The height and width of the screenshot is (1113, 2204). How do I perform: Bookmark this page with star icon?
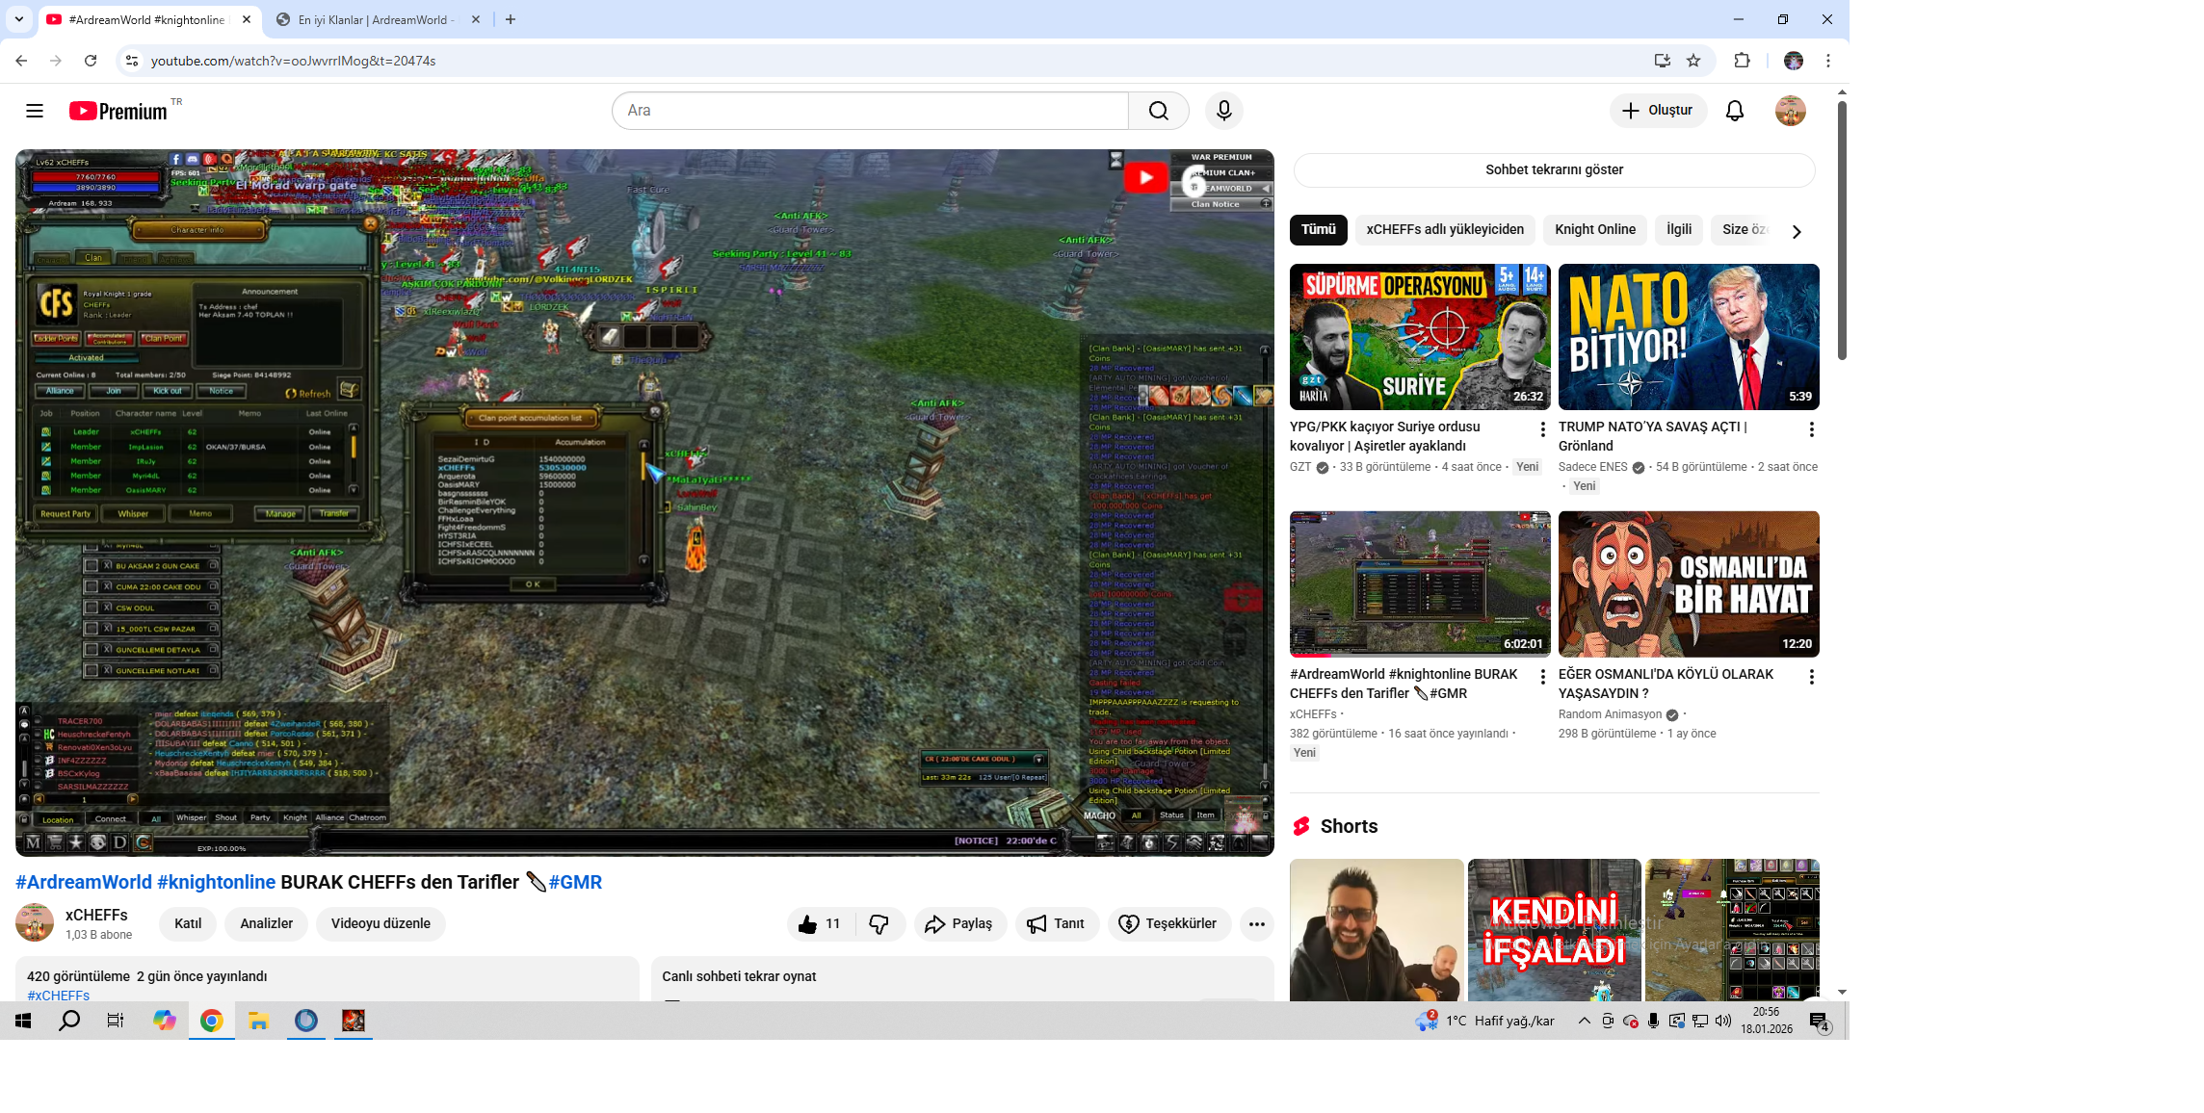(x=1693, y=61)
